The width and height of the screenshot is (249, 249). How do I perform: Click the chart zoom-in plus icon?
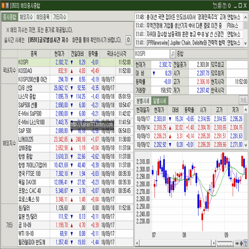(x=241, y=243)
